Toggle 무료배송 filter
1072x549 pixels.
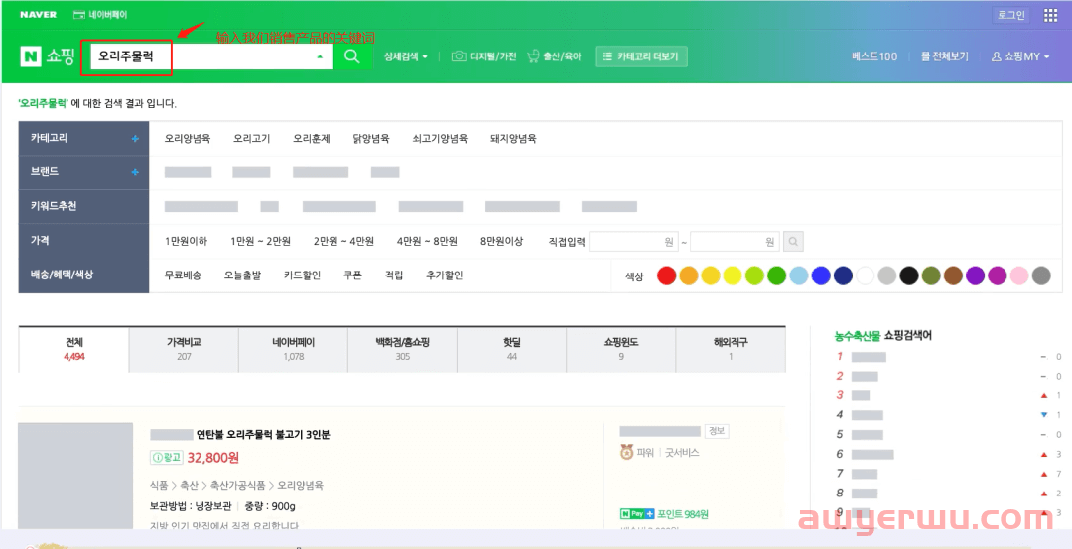183,275
